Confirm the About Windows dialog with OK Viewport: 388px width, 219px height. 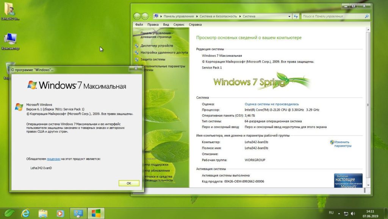(x=129, y=183)
